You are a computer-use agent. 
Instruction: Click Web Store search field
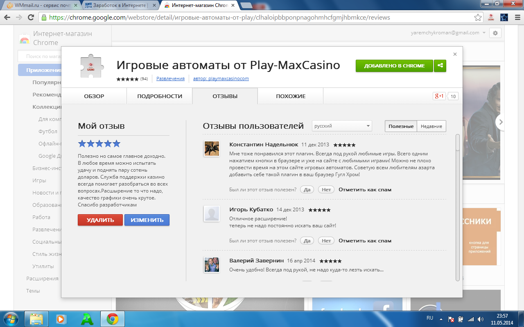[40, 56]
